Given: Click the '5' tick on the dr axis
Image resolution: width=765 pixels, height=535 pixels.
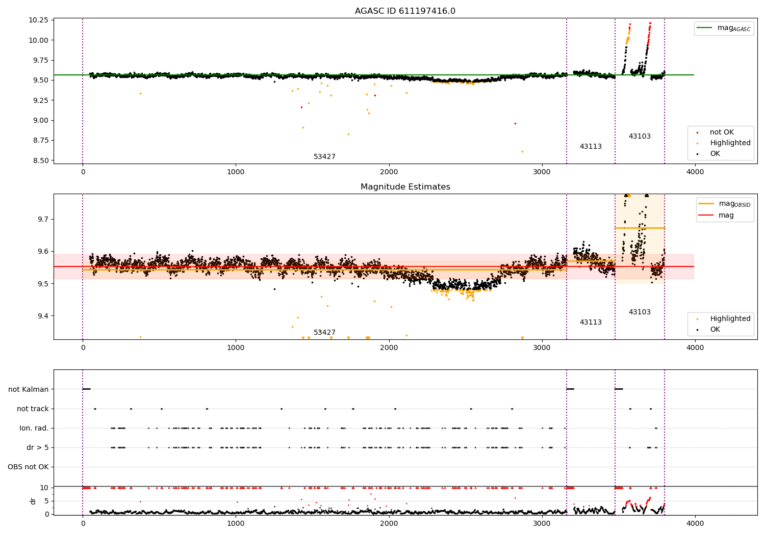Looking at the screenshot, I should (46, 501).
